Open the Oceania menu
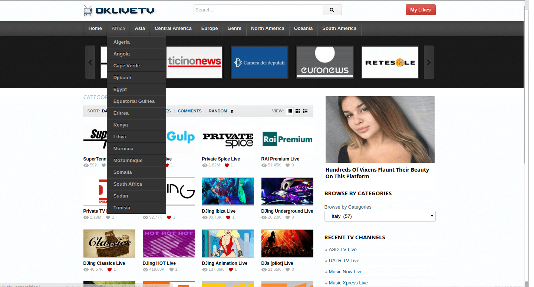 tap(303, 28)
